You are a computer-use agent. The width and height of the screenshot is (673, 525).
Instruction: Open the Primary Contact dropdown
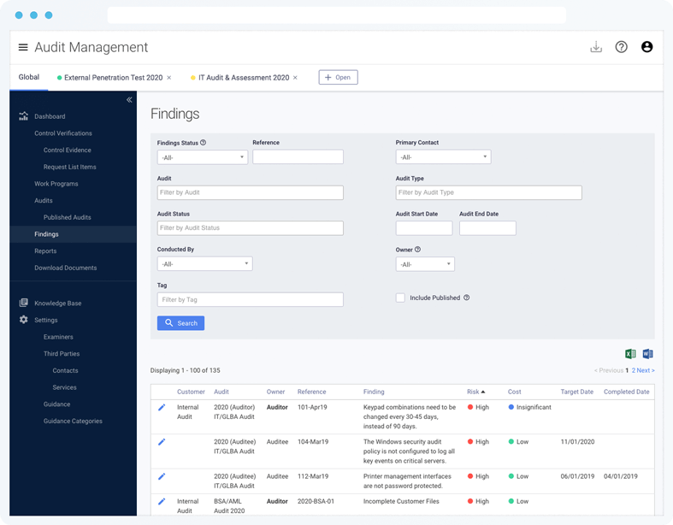coord(443,157)
